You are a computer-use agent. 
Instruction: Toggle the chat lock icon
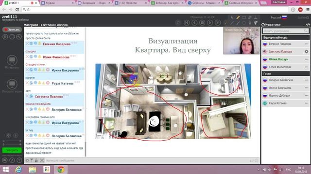(36, 160)
